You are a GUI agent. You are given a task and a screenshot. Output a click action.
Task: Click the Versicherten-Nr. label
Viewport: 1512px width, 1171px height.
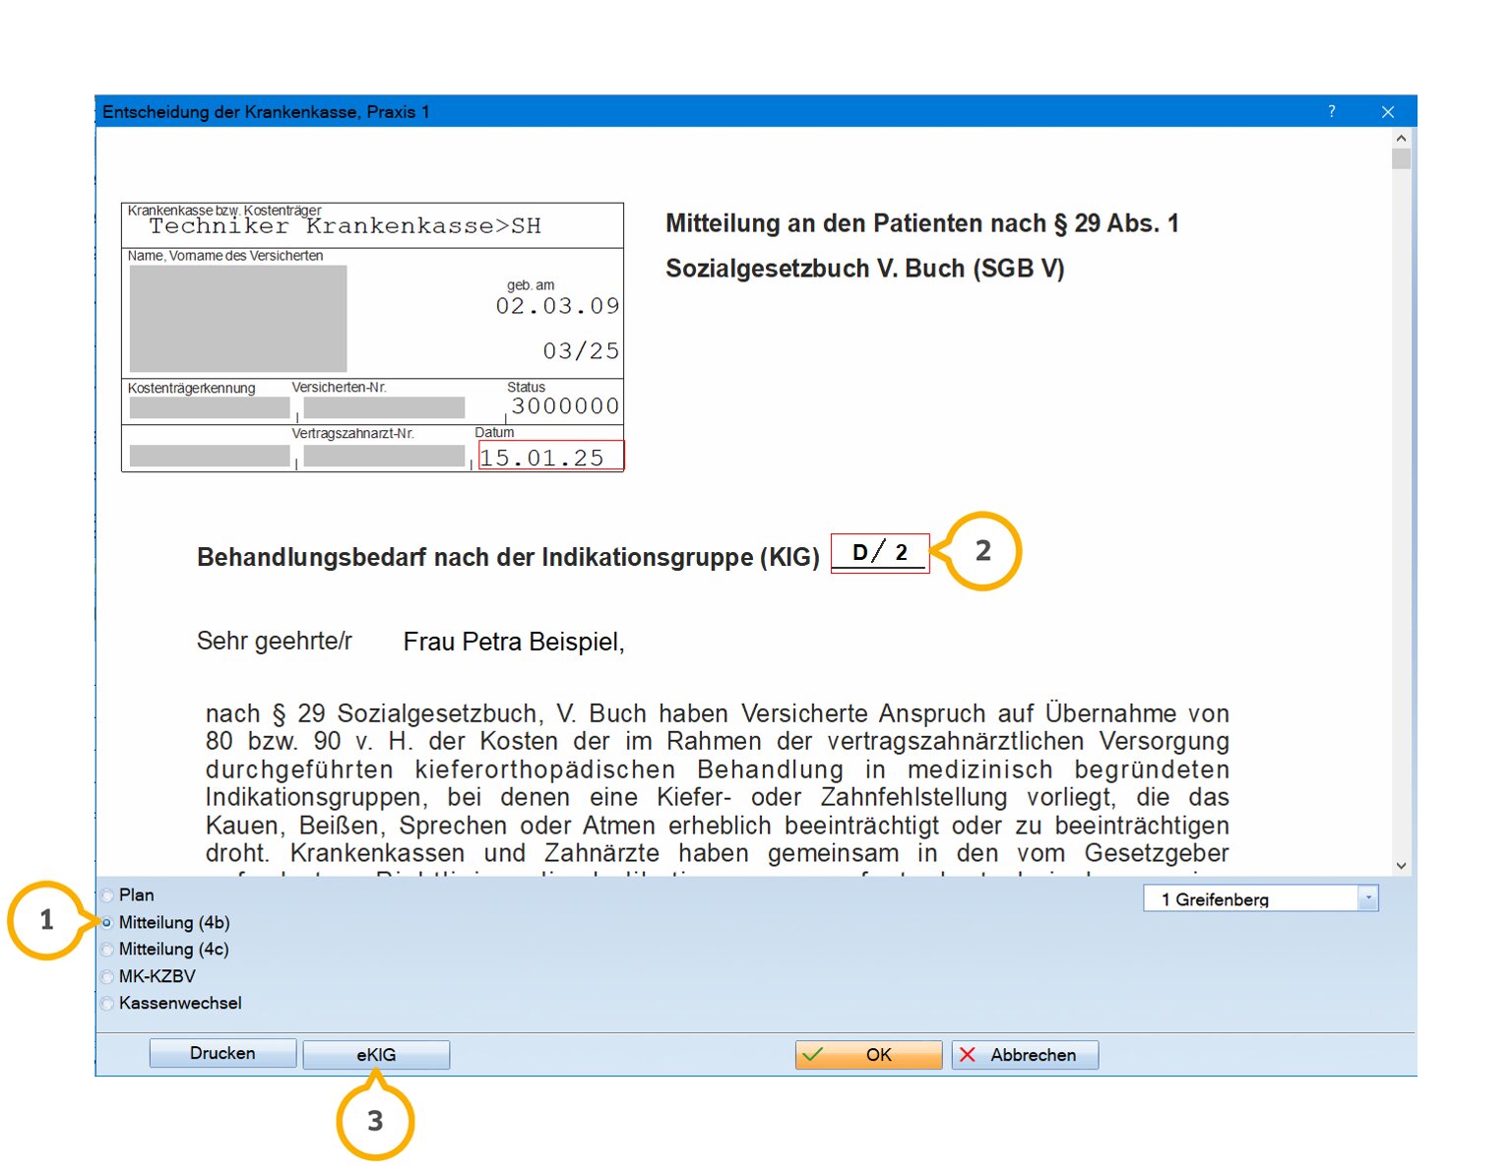tap(339, 388)
